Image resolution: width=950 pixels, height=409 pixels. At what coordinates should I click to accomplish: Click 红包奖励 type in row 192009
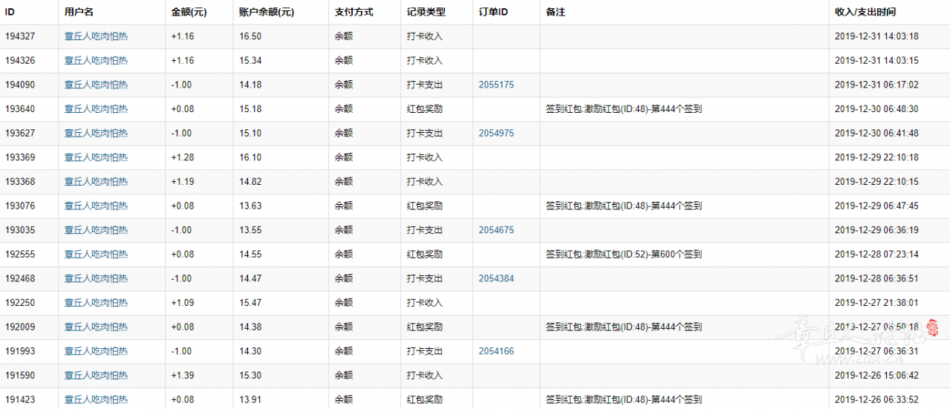(x=425, y=327)
